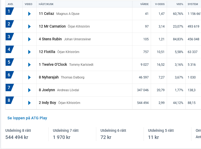Play video for Joelynn race
The height and width of the screenshot is (149, 201).
pyautogui.click(x=30, y=90)
